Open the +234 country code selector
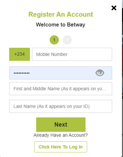The image size is (123, 157). click(x=19, y=54)
